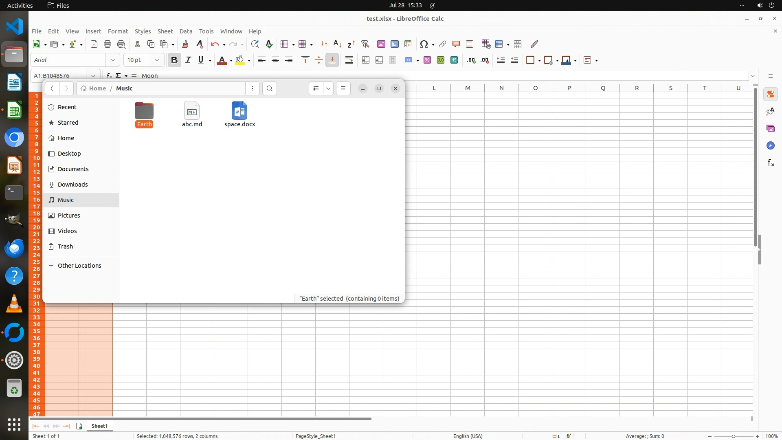The image size is (782, 440).
Task: Click the Insert Special Character omega icon
Action: click(x=424, y=44)
